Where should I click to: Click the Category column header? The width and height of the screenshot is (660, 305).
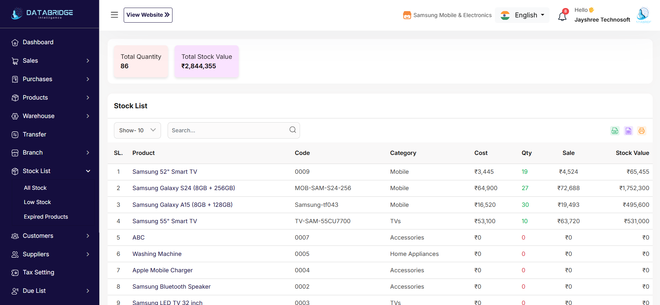pos(403,153)
